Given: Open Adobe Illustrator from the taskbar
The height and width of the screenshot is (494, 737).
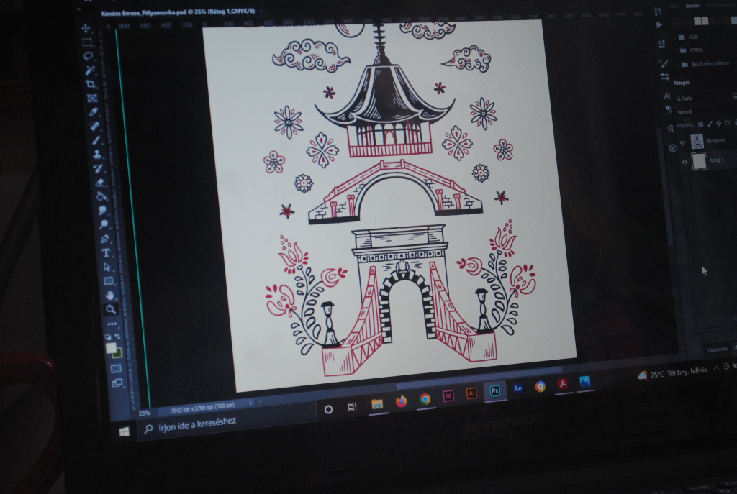Looking at the screenshot, I should coord(471,393).
